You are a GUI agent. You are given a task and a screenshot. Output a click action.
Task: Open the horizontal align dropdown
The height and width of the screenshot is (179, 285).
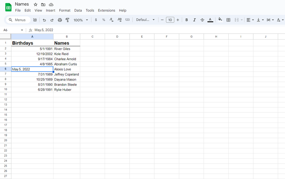tap(250, 20)
